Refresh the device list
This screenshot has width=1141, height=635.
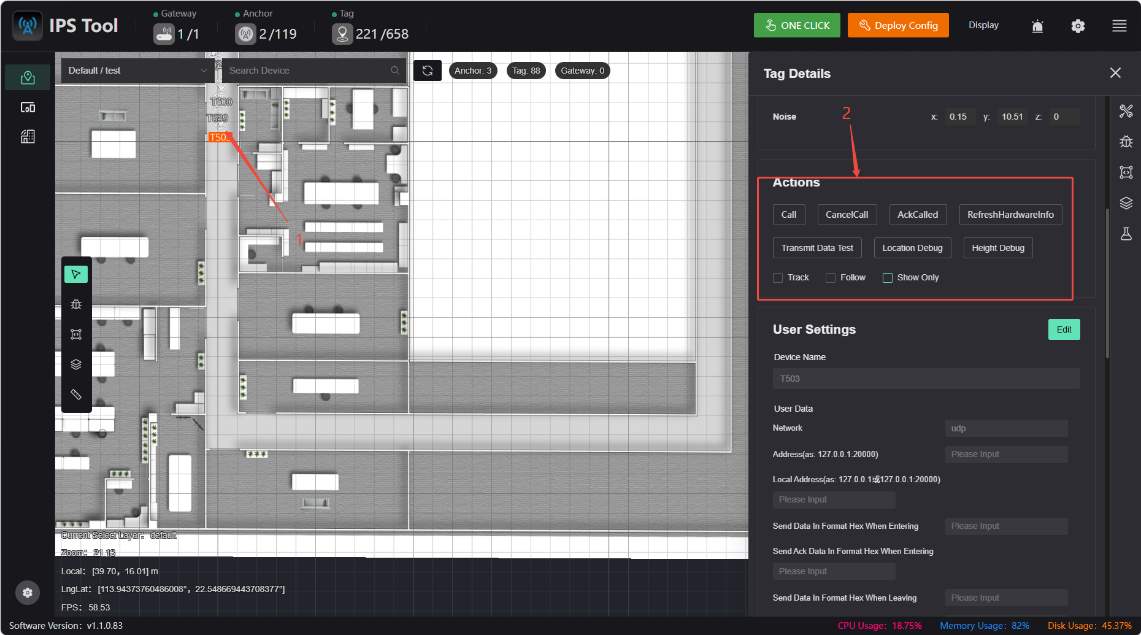pyautogui.click(x=428, y=71)
